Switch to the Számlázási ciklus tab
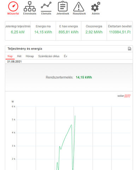Viewport: 136px width, 170px height. pyautogui.click(x=49, y=56)
